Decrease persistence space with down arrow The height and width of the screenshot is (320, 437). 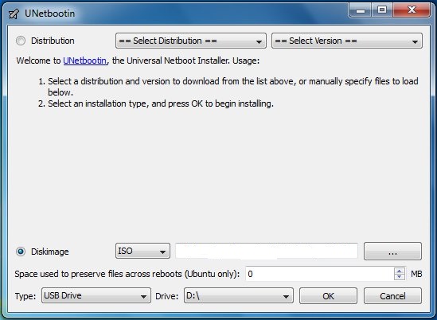[x=400, y=277]
